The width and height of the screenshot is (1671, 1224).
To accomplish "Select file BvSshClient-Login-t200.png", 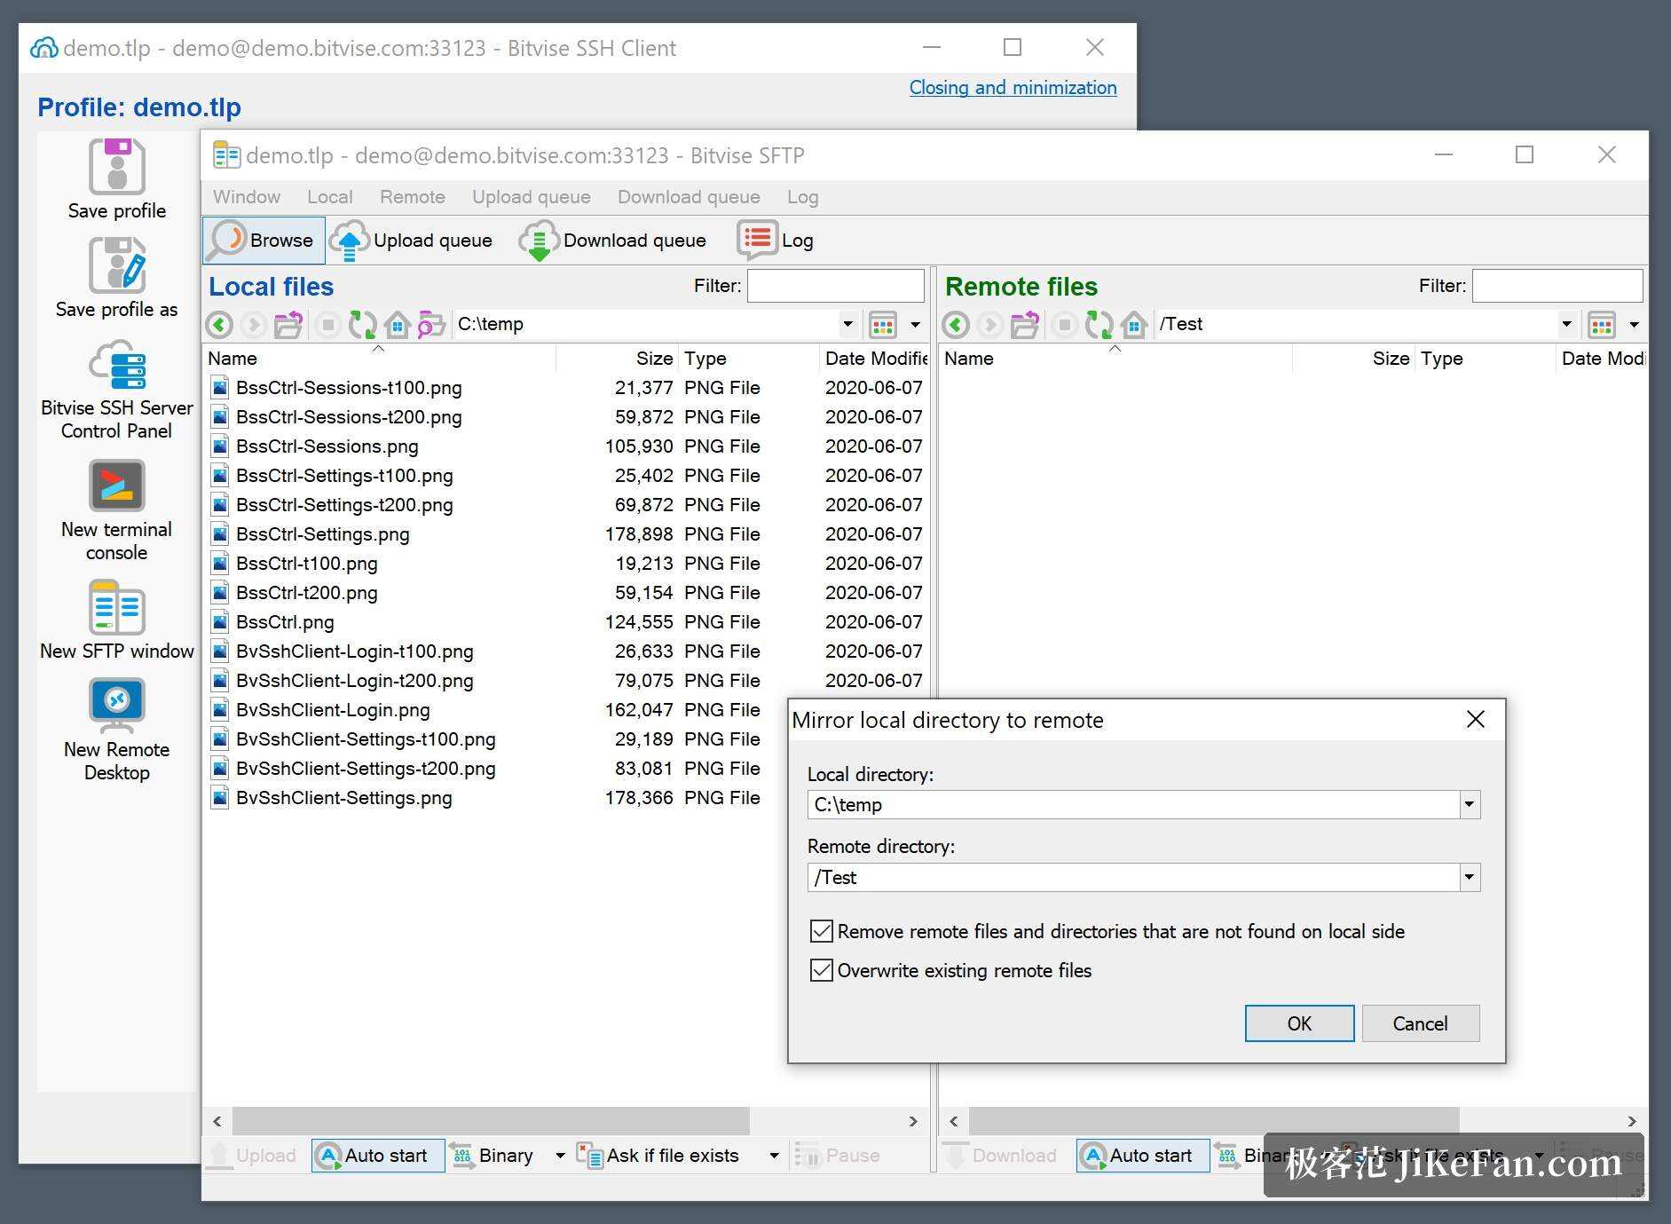I will click(355, 681).
